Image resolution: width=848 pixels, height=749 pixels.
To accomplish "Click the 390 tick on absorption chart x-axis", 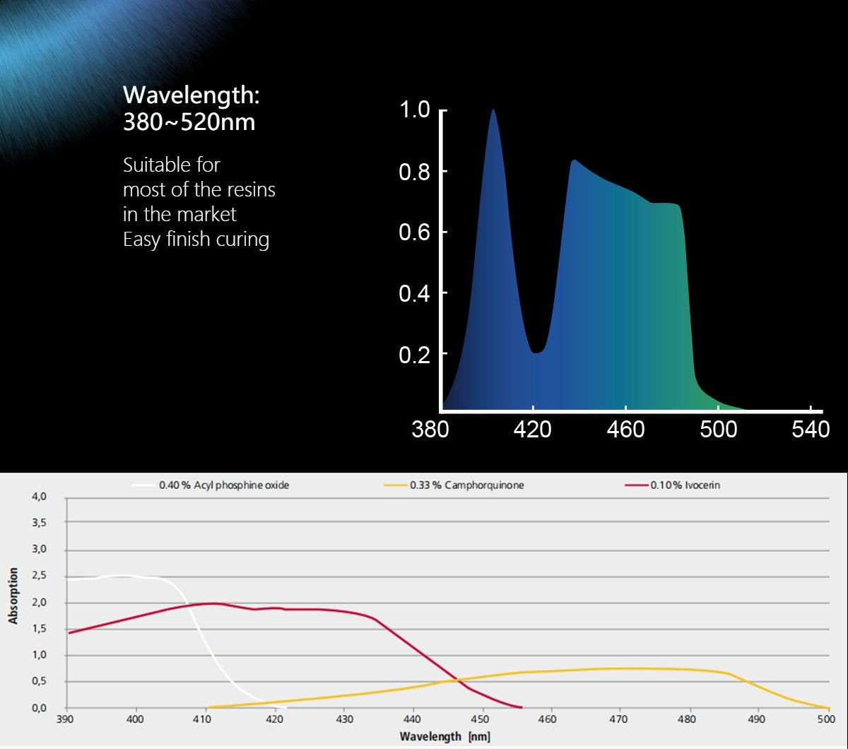I will coord(65,719).
